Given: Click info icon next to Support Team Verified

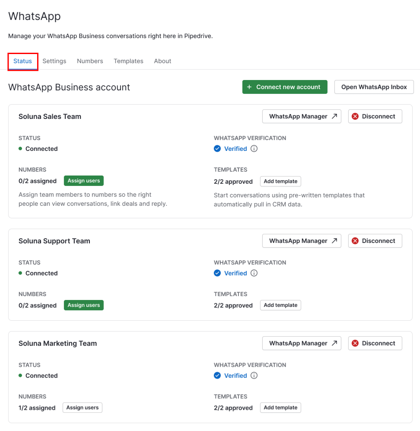Looking at the screenshot, I should pos(254,273).
